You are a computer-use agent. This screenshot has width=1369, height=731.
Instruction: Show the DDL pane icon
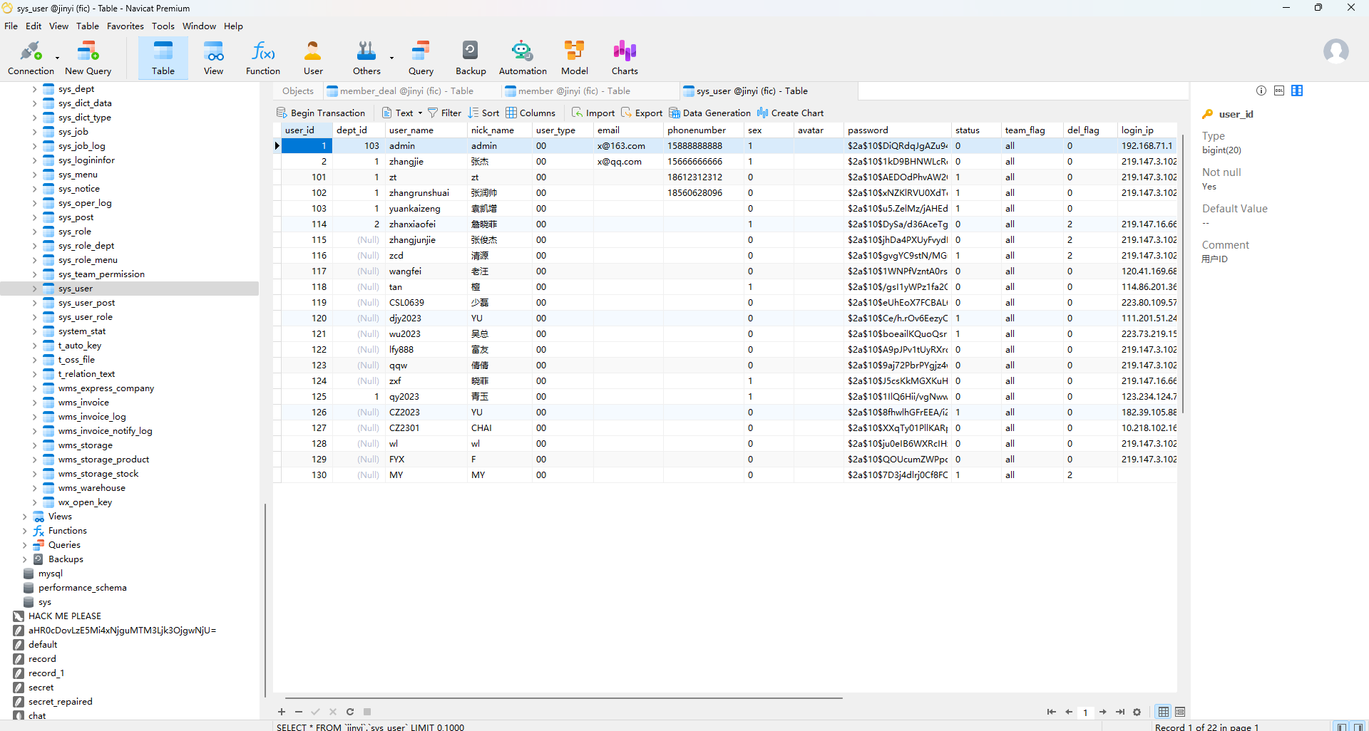click(1279, 90)
